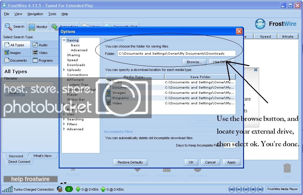The width and height of the screenshot is (303, 195).
Task: Click media player stop button
Action: point(253,189)
